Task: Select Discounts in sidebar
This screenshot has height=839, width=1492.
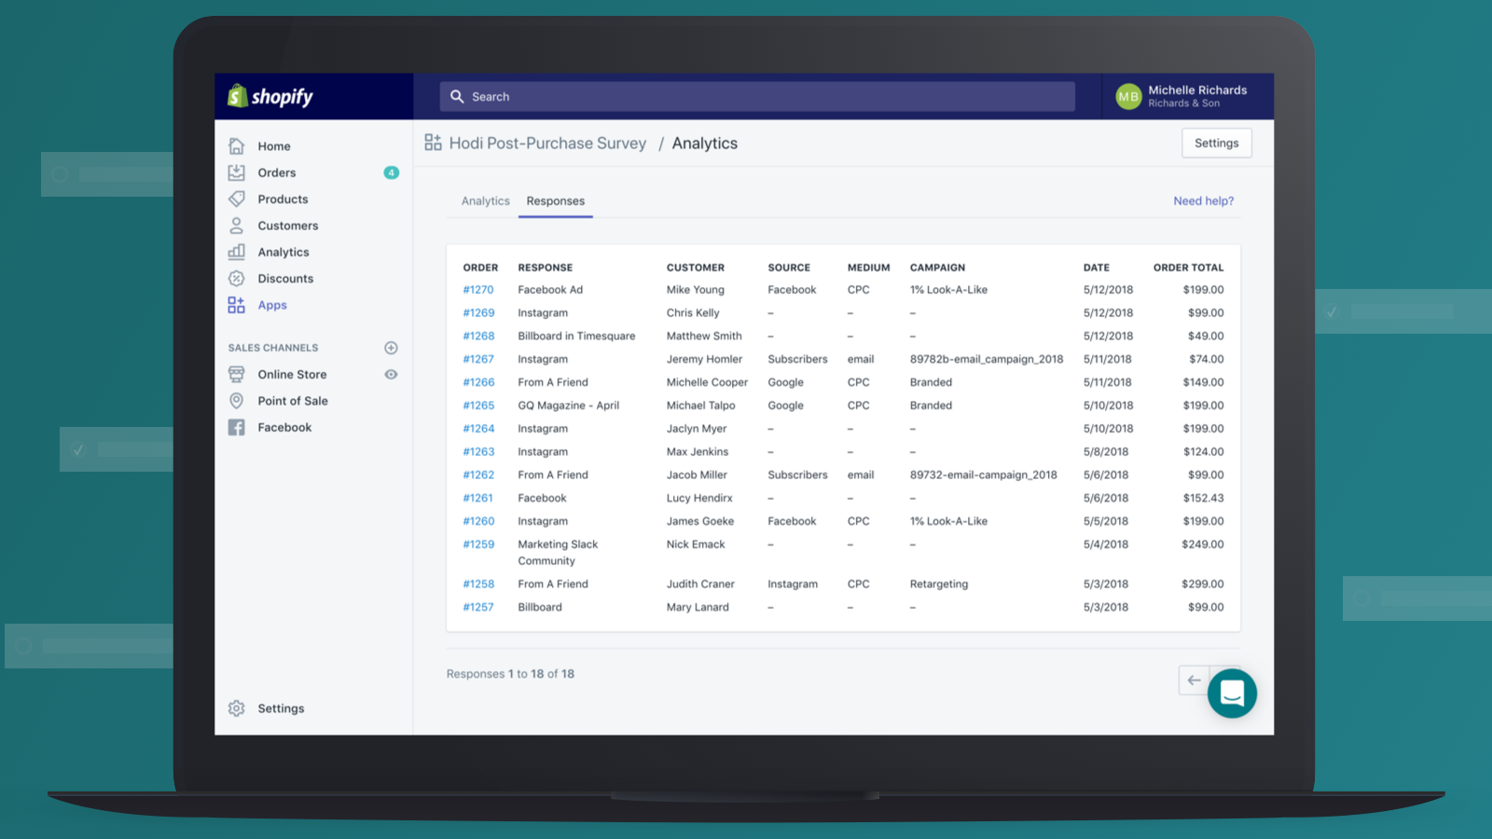Action: [285, 278]
